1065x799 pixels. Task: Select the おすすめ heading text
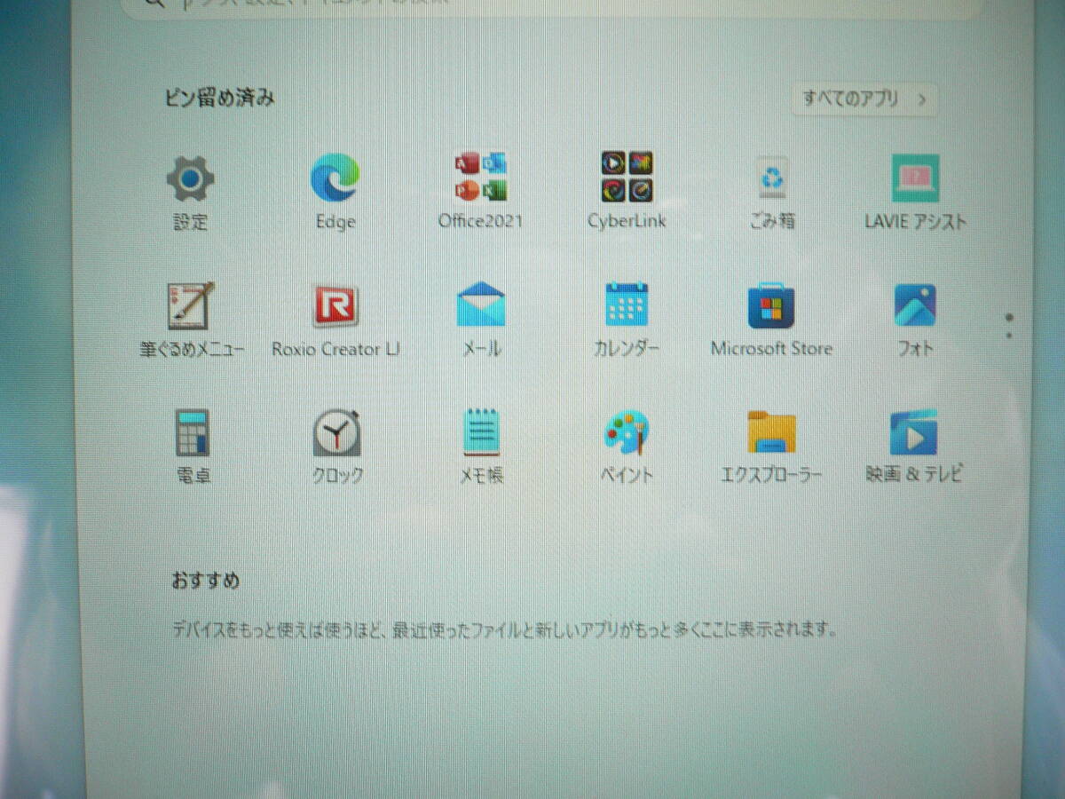(x=205, y=581)
